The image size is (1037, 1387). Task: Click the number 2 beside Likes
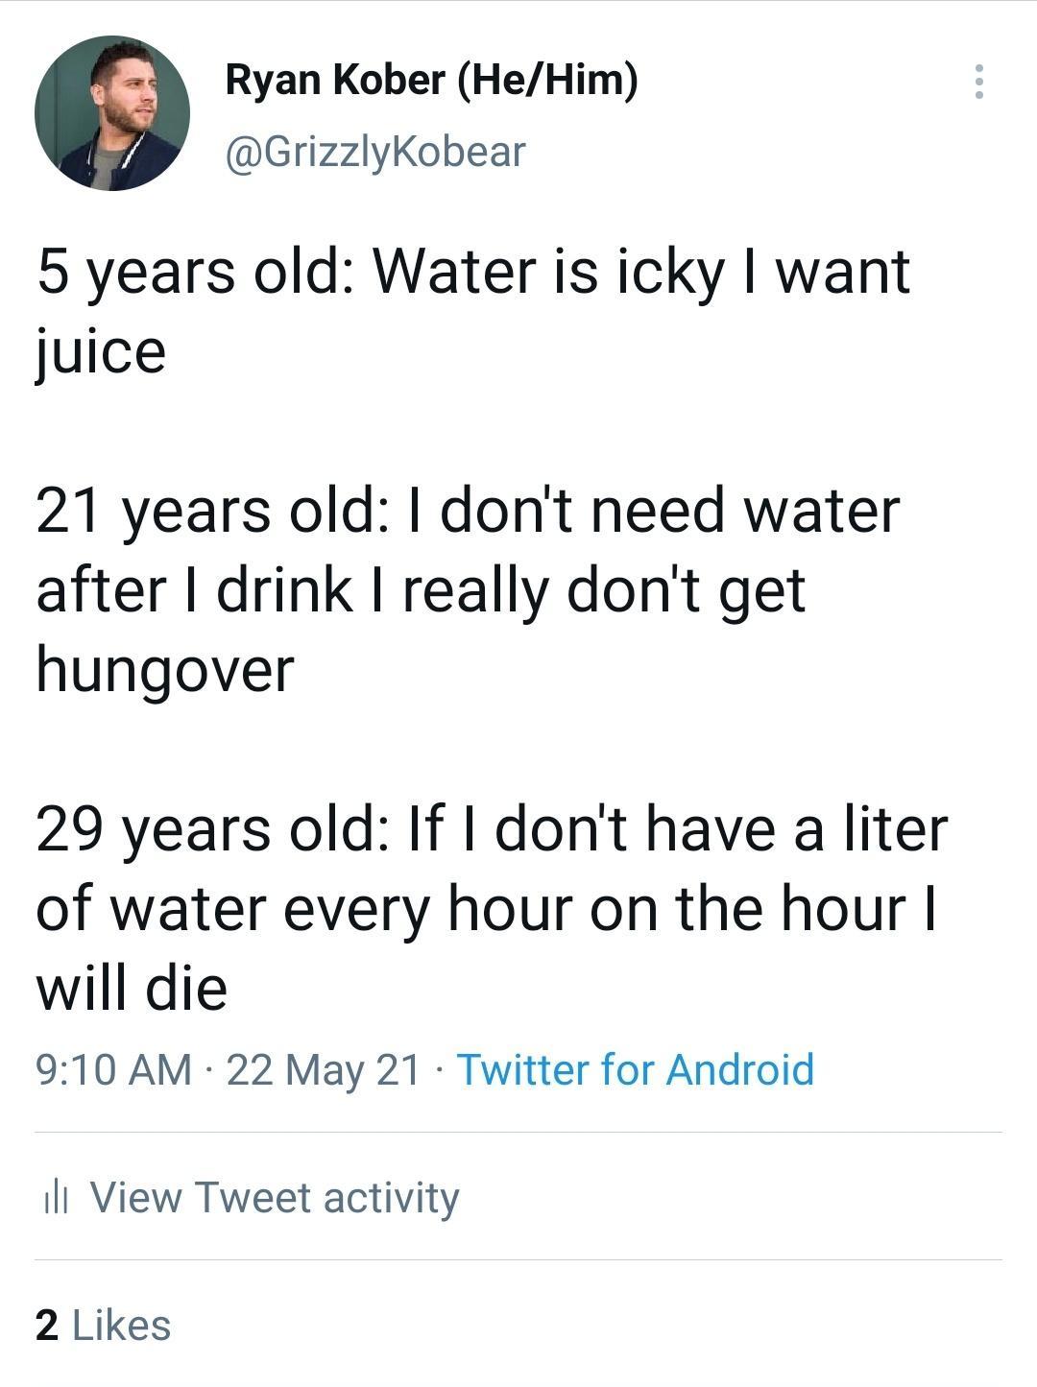point(46,1325)
